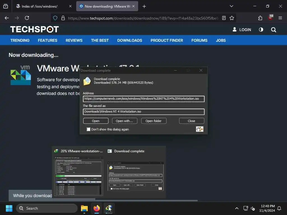Select the 20% VMware-workstation taskbar preview
Image resolution: width=287 pixels, height=215 pixels.
[x=78, y=172]
